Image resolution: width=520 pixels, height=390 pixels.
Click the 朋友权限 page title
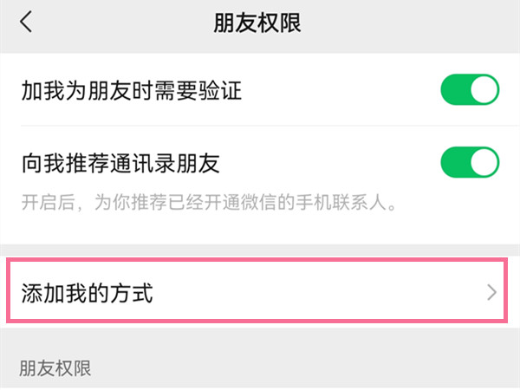coord(257,23)
